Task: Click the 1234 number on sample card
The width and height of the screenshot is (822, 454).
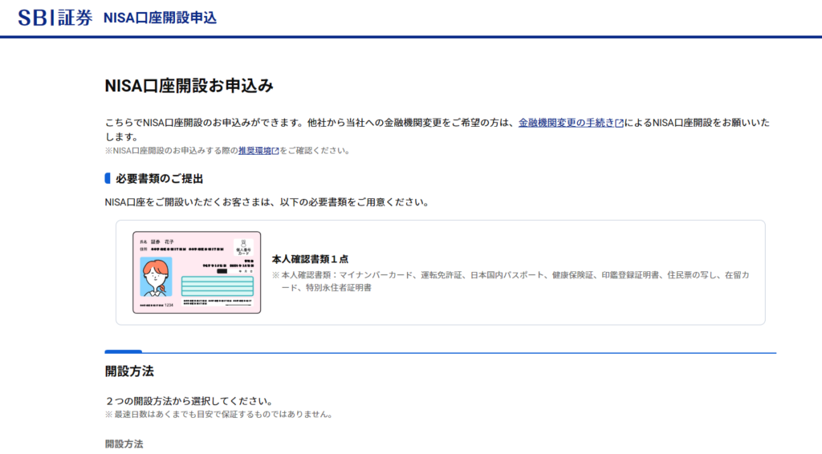Action: (x=171, y=306)
